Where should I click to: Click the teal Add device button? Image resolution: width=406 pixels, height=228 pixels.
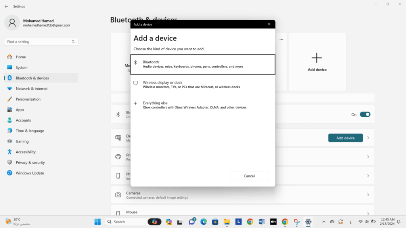pos(345,138)
